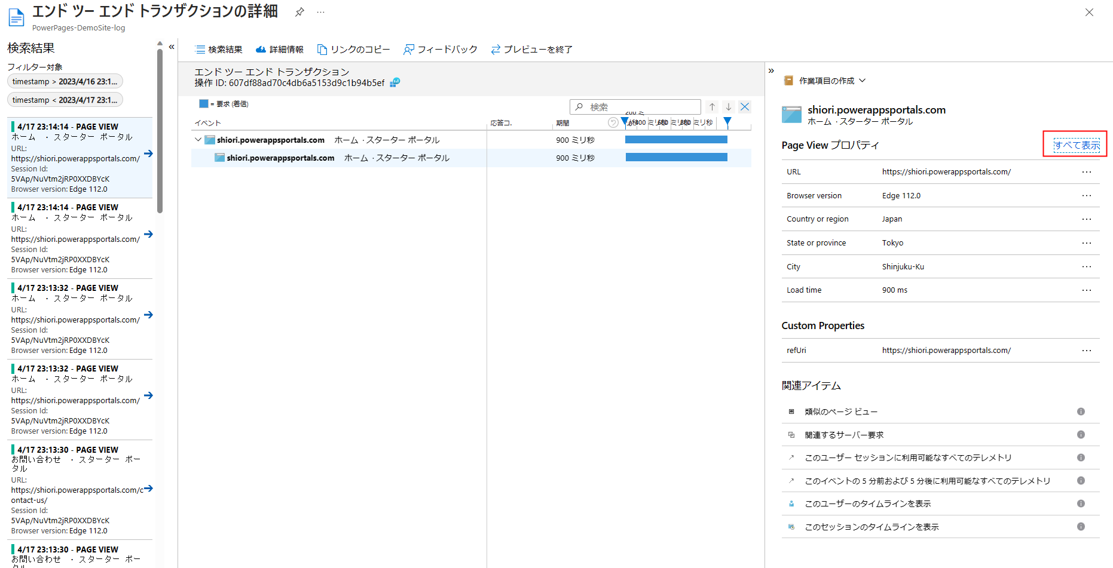Clear the event search with the X

(745, 107)
